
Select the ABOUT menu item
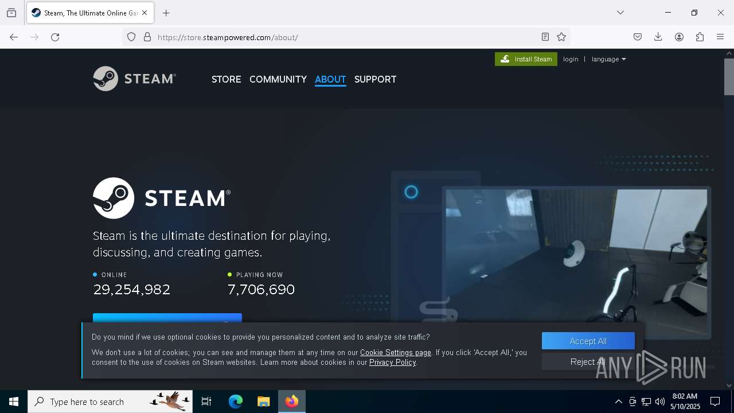(330, 79)
